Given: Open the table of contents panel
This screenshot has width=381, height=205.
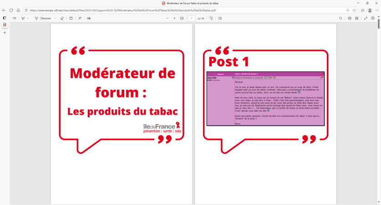Looking at the screenshot, I should pos(15,18).
